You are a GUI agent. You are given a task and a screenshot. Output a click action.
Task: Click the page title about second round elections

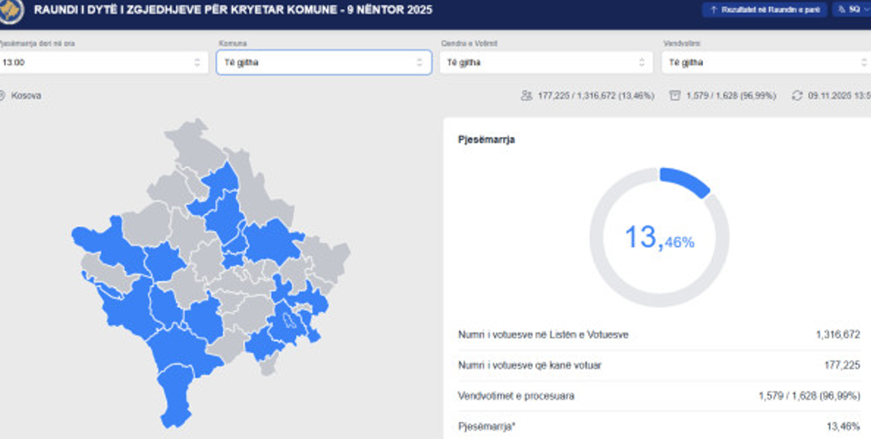(x=233, y=10)
